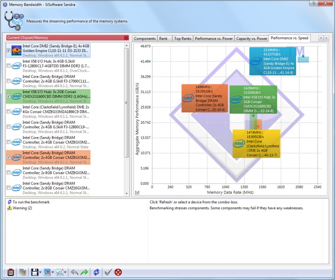Click the yellow 1474MHz 18.995GB/s chart label
The image size is (335, 280).
(256, 144)
